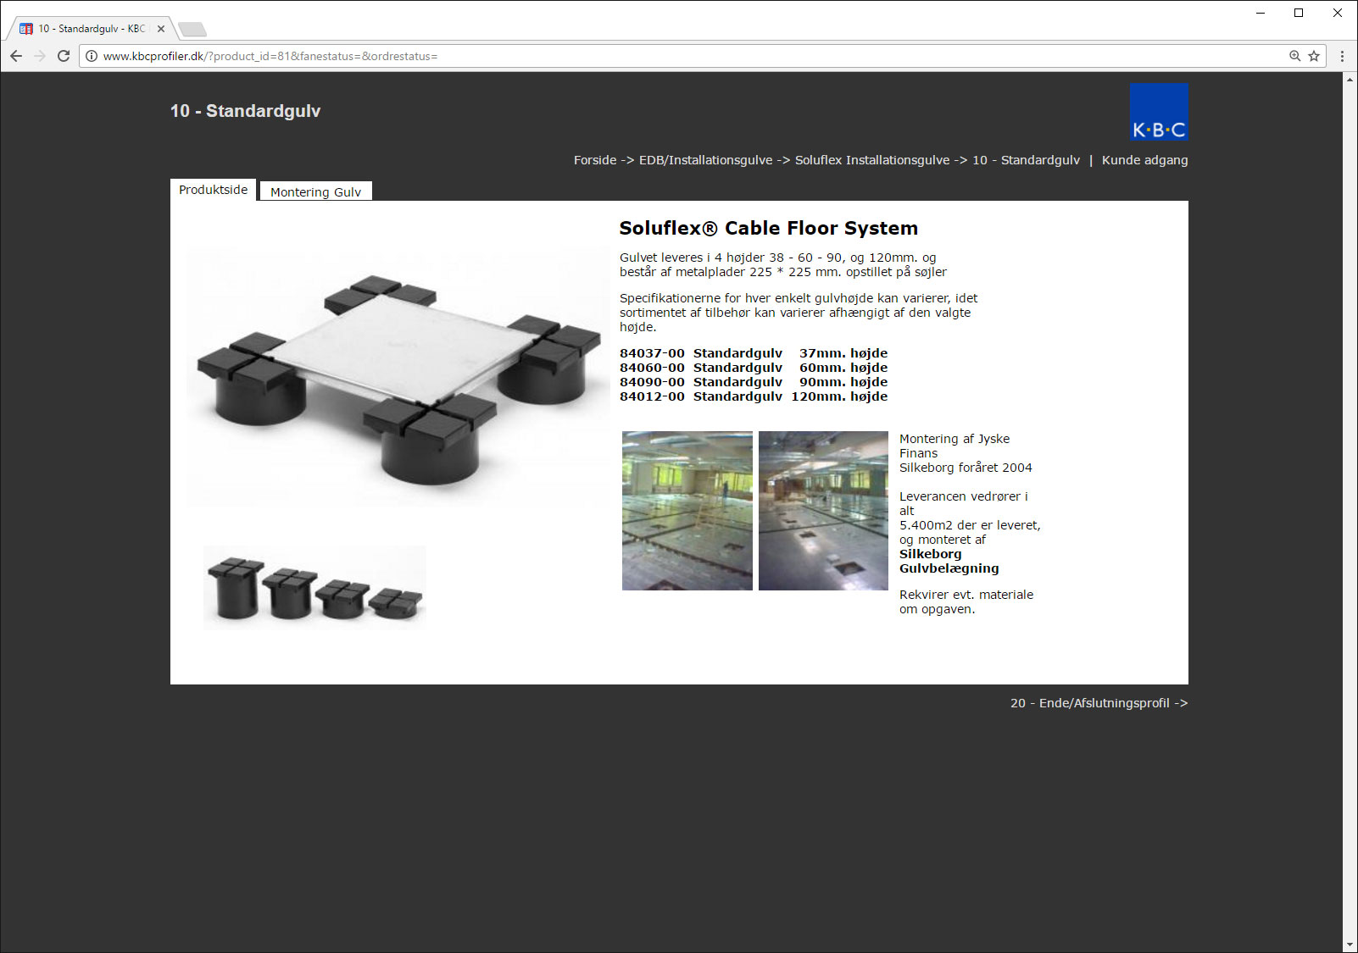Open the Kunde adgang link
The image size is (1358, 953).
(1144, 160)
